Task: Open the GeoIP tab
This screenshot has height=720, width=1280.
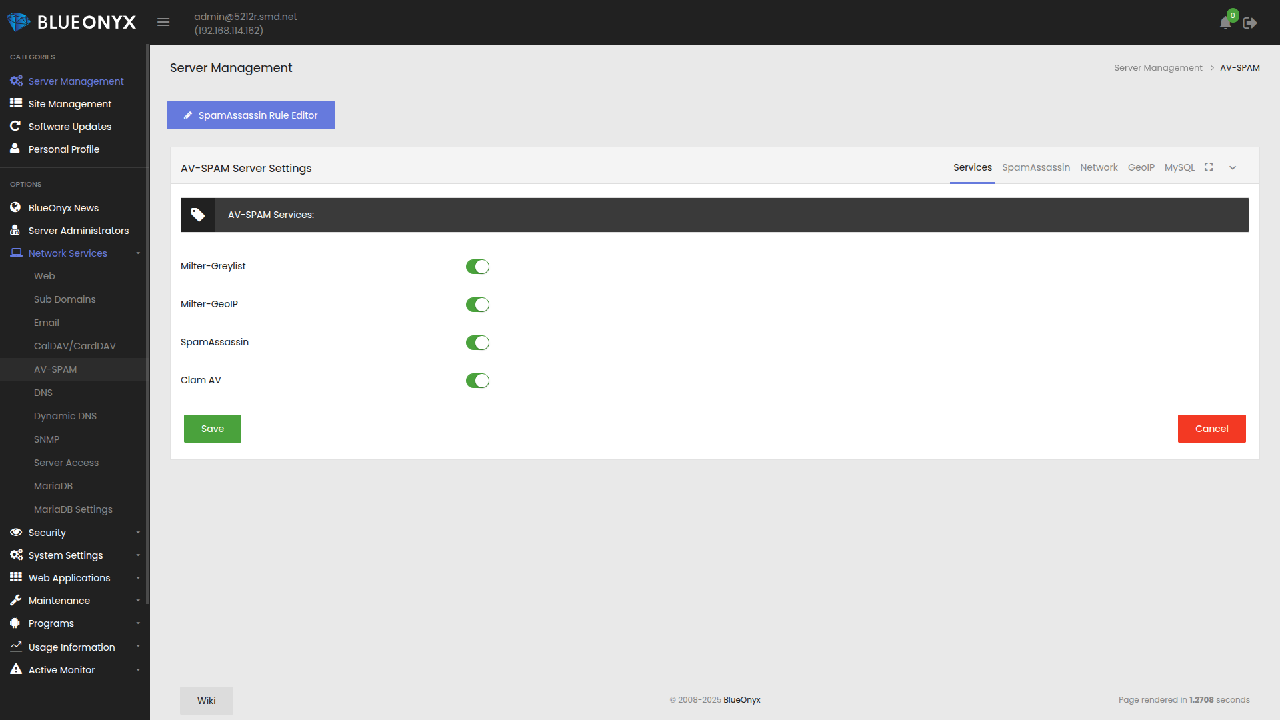Action: (x=1141, y=167)
